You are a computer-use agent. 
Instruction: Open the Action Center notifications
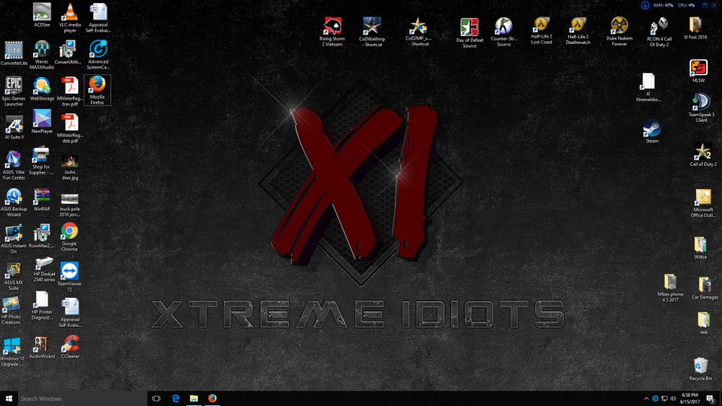pos(712,398)
